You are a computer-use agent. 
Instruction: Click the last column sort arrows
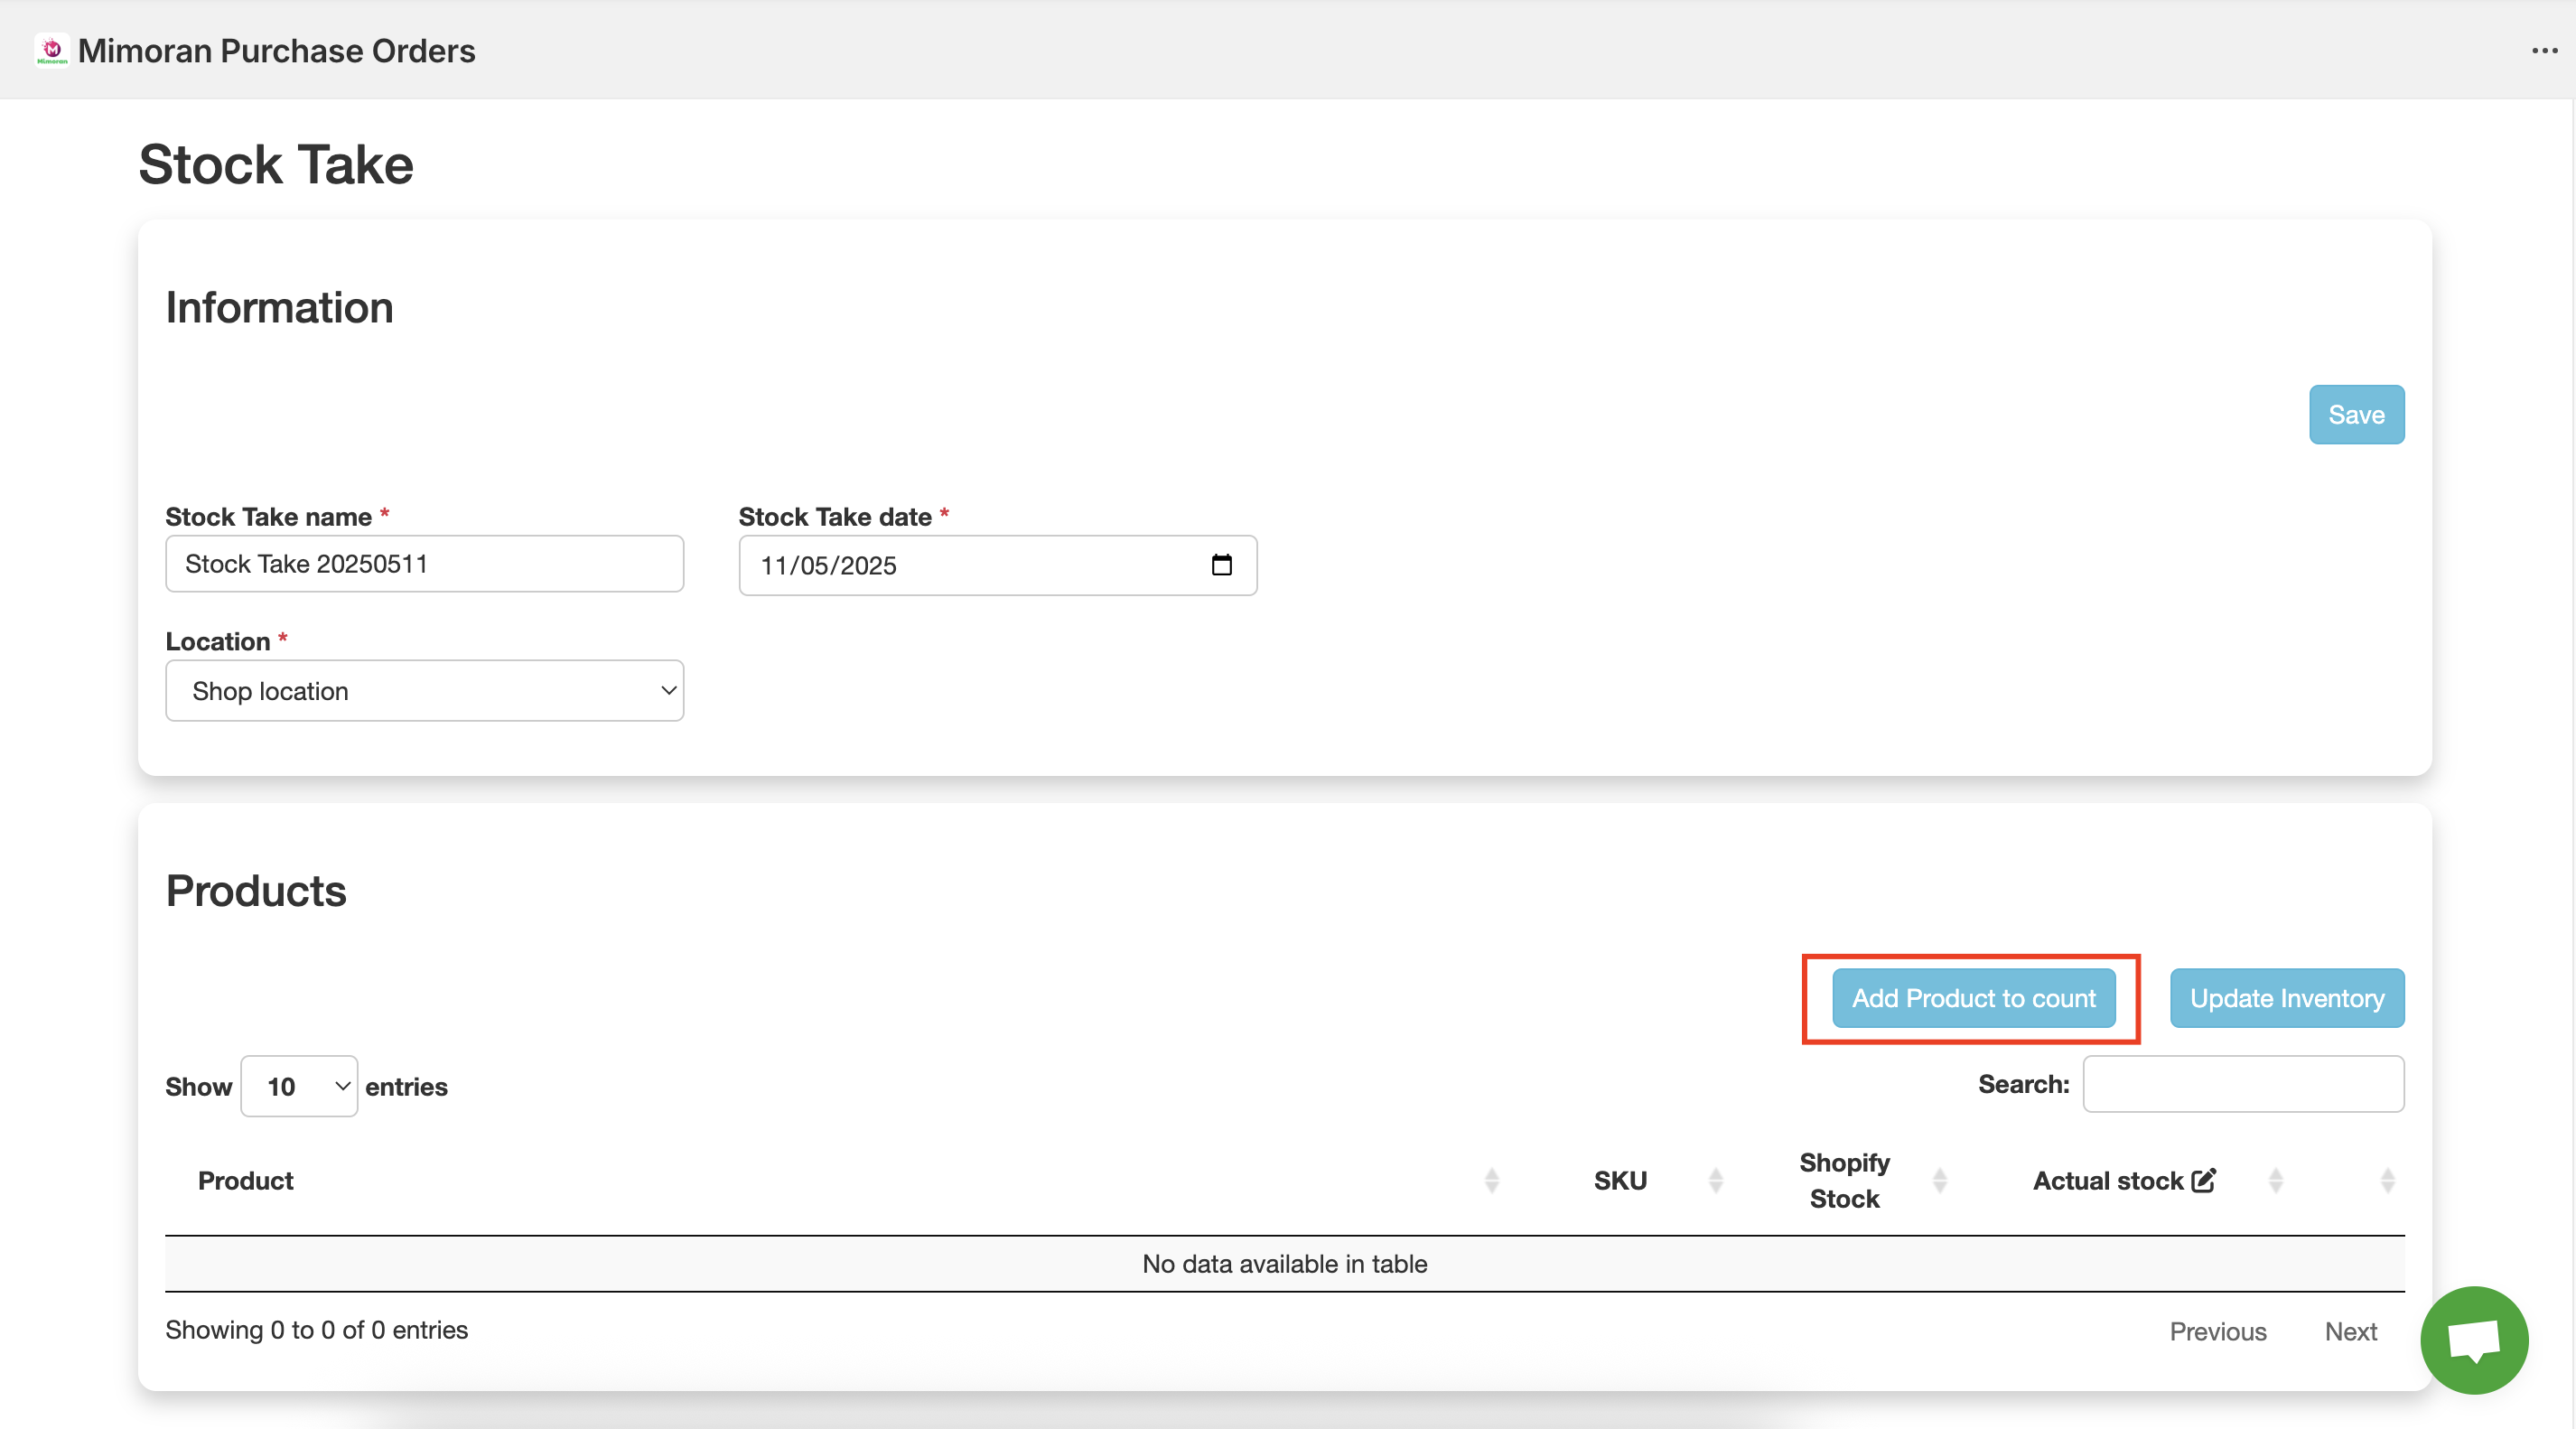coord(2387,1181)
